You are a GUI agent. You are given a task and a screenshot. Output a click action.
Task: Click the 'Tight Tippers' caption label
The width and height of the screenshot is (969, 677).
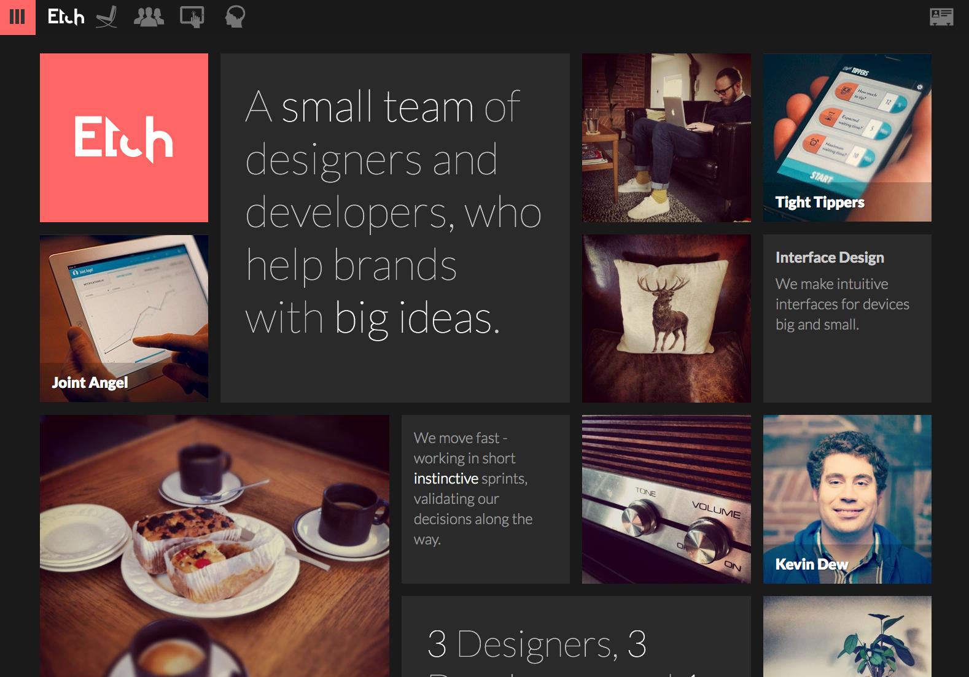820,202
